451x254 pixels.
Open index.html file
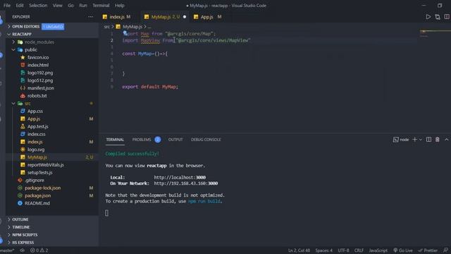(38, 65)
